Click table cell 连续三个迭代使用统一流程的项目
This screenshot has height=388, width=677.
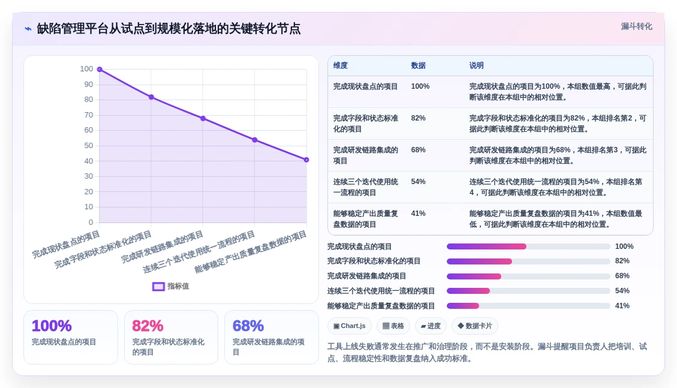coord(365,187)
